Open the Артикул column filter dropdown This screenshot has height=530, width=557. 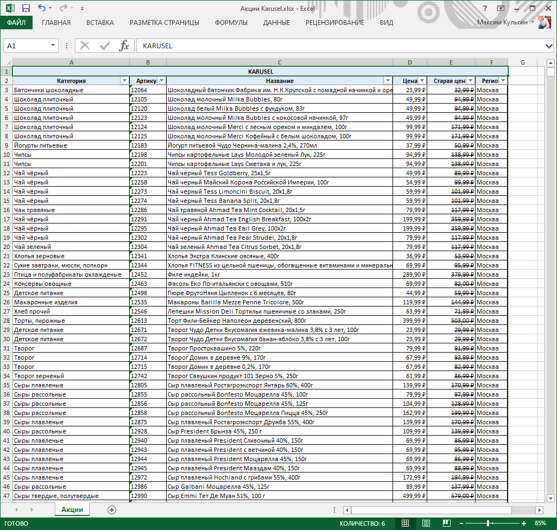coord(162,81)
